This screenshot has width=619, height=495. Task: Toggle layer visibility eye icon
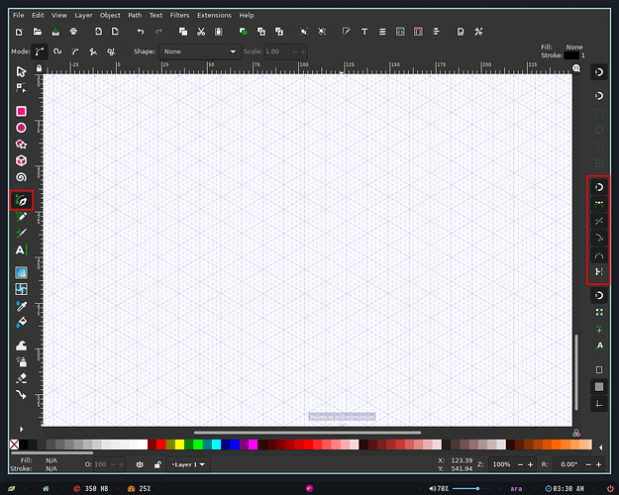140,464
